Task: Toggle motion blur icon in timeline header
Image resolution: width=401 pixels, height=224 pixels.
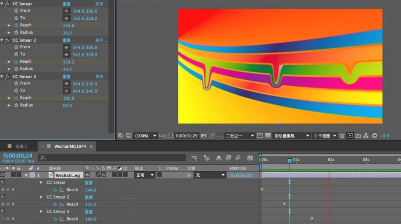Action: pos(238,158)
